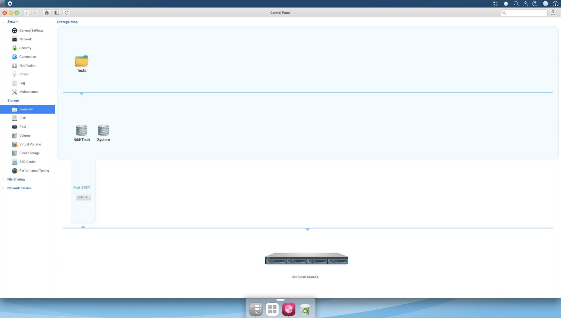The width and height of the screenshot is (561, 318).
Task: Click the XN3004R-D6A6FA device label
Action: coord(305,277)
